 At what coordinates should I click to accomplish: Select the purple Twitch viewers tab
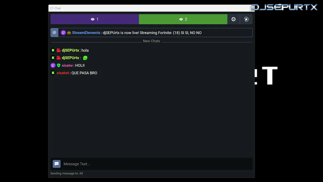tap(95, 19)
